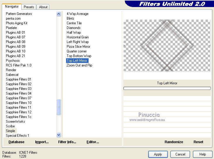
Task: Select Sapphire Filters 1c category
Action: [18, 117]
